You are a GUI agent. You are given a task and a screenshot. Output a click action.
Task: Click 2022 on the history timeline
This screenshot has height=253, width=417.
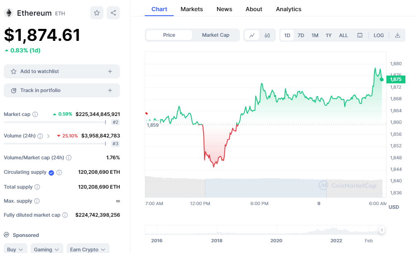(x=336, y=241)
